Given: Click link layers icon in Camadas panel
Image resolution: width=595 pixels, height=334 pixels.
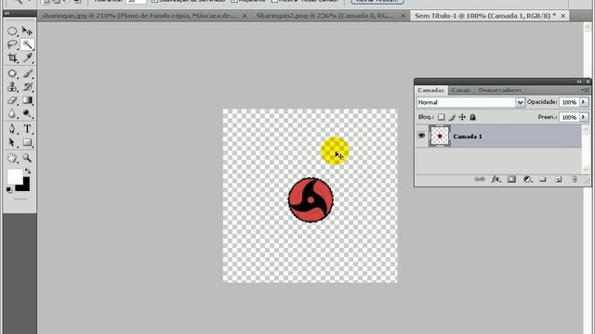Looking at the screenshot, I should click(480, 179).
